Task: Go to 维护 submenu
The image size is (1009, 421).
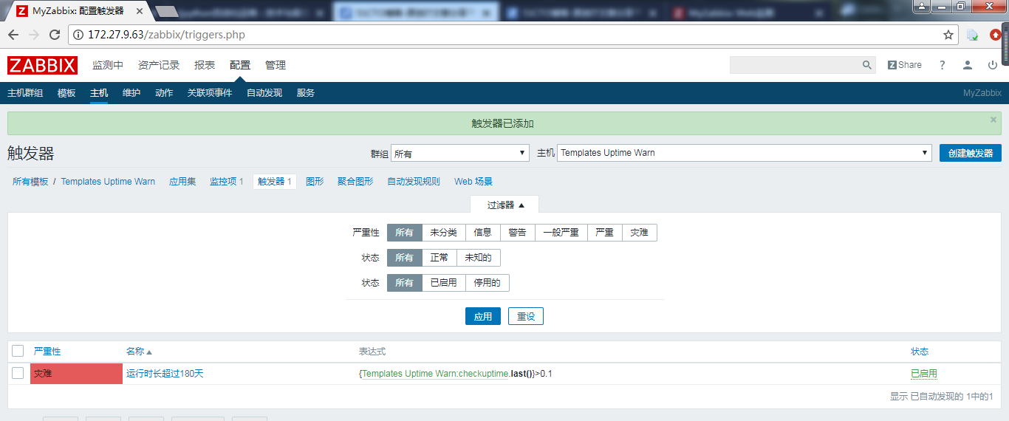Action: [131, 93]
